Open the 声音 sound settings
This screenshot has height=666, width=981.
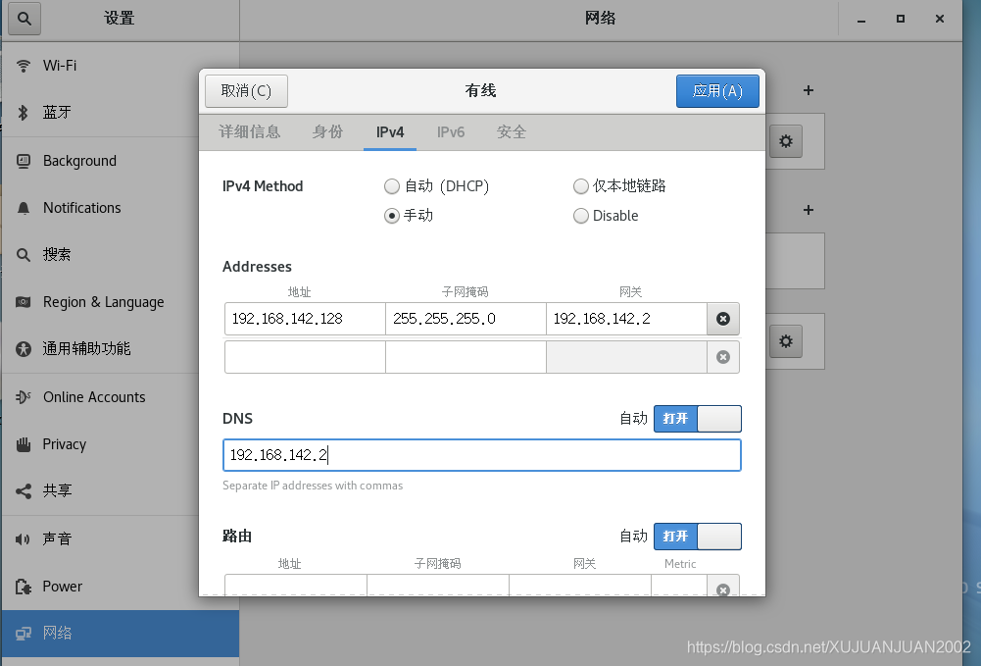point(121,538)
